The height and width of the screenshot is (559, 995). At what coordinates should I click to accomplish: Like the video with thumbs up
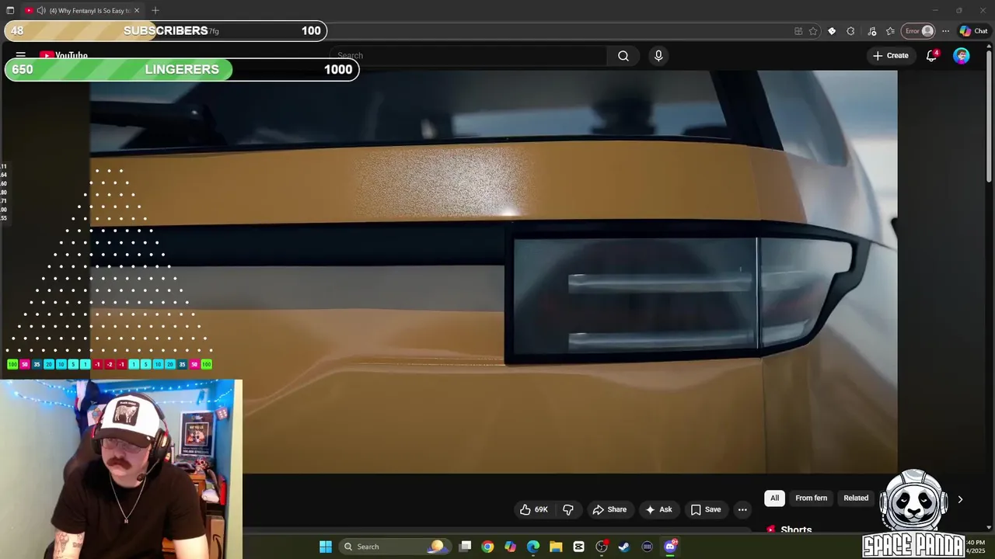pos(534,509)
